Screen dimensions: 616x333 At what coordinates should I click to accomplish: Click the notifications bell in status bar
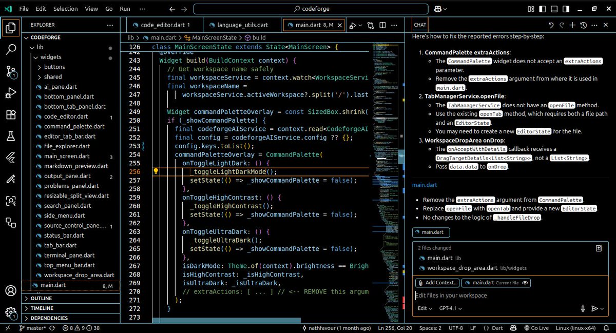coord(606,328)
